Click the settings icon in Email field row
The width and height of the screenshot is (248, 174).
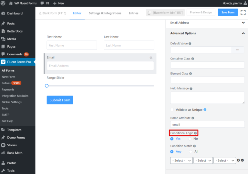point(151,58)
